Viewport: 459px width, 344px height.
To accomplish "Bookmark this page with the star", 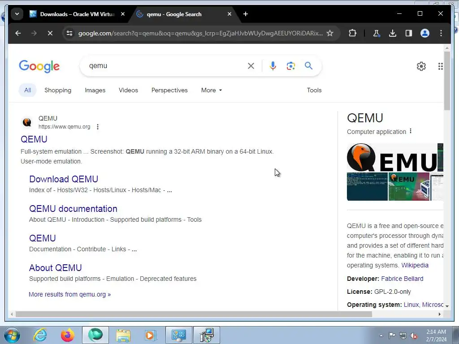I will 330,33.
